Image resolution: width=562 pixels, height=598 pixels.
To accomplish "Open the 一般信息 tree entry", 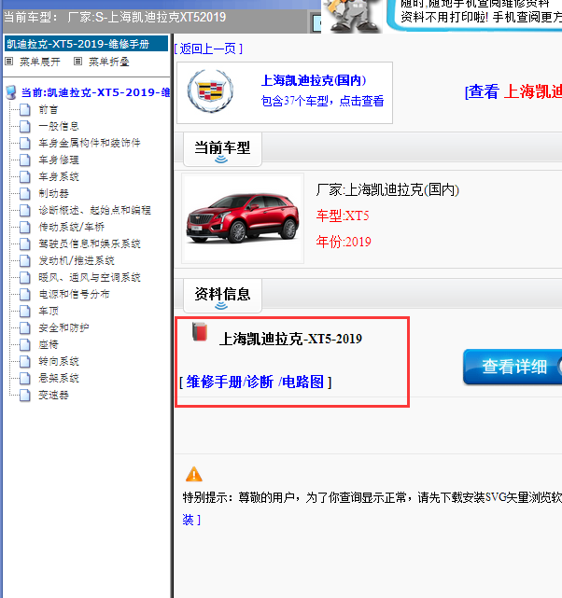I will 59,127.
